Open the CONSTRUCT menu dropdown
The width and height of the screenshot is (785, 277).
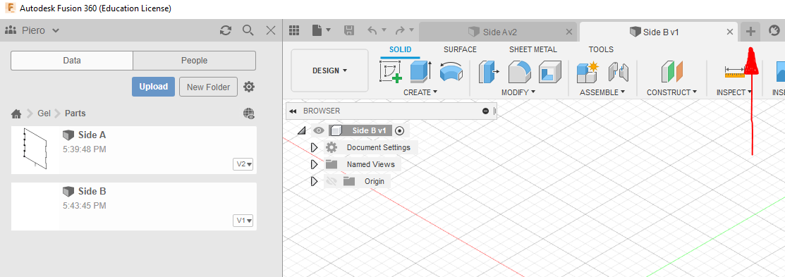click(672, 92)
